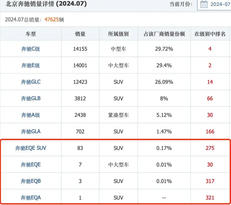Click the 北京奔驰销量详情 (2024.07) title

point(46,4)
